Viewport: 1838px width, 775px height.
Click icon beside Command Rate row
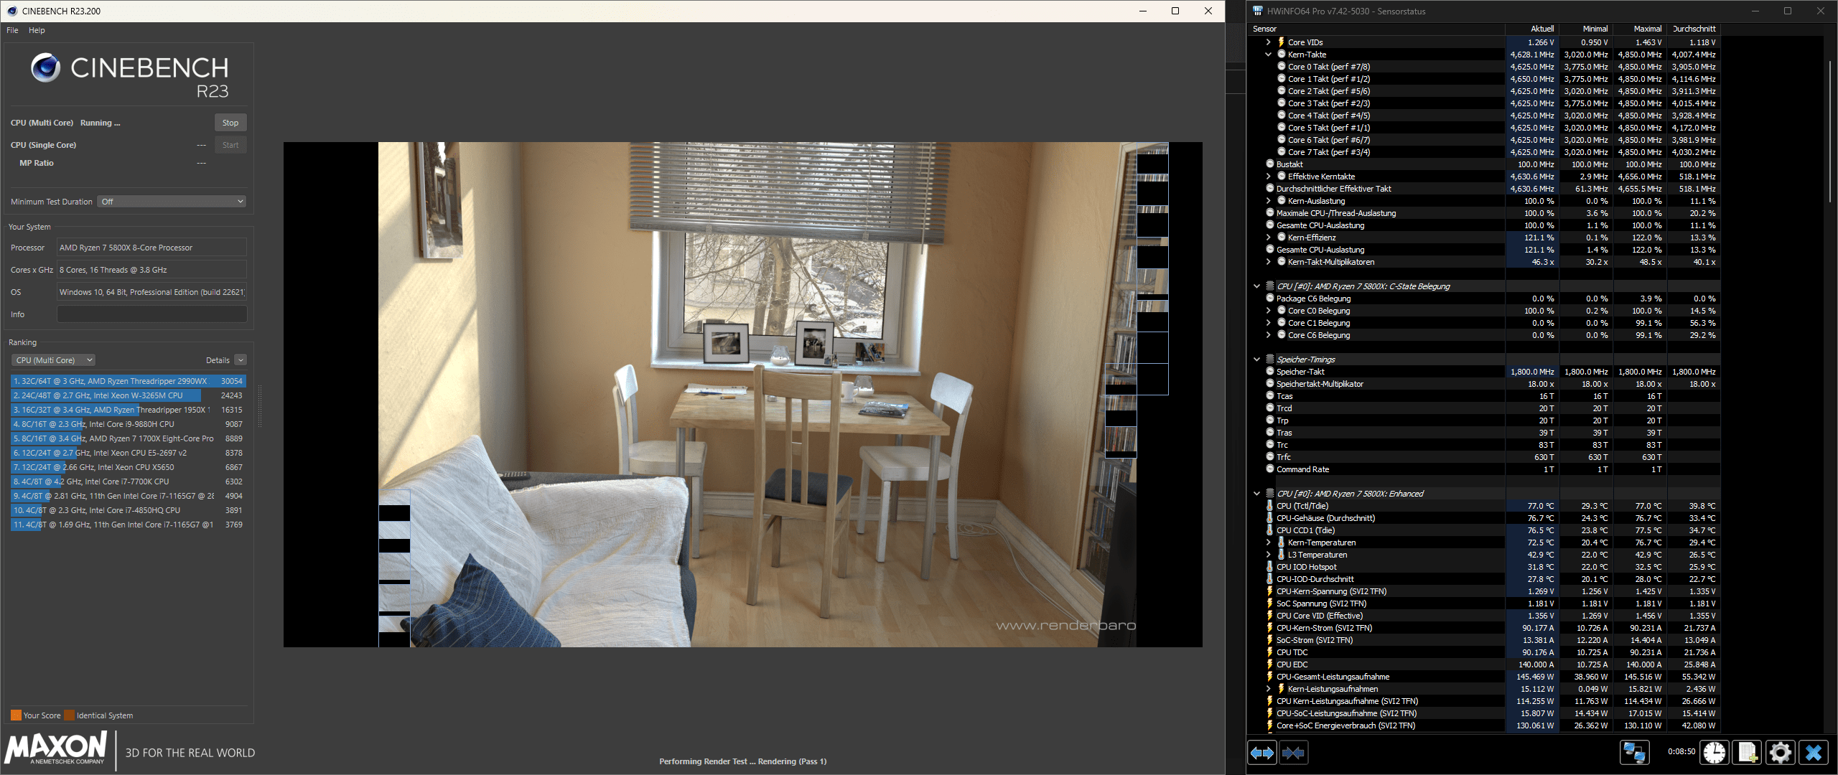click(1269, 469)
